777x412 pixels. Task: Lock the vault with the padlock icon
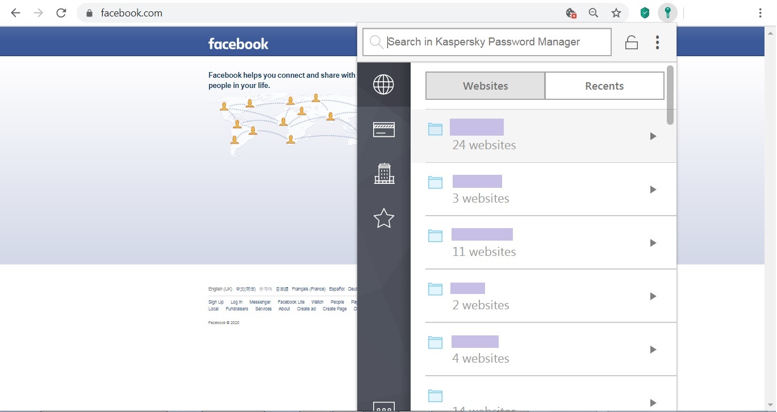tap(631, 42)
